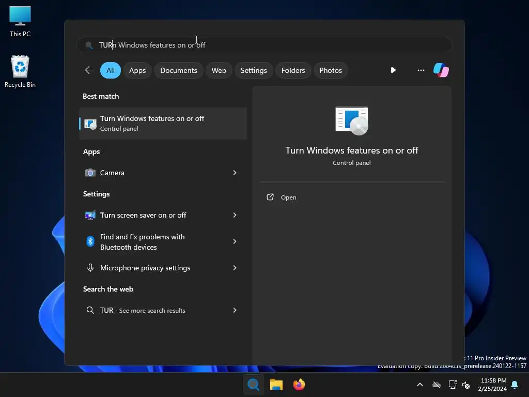Click the preview pane title text
Image resolution: width=529 pixels, height=397 pixels.
351,150
